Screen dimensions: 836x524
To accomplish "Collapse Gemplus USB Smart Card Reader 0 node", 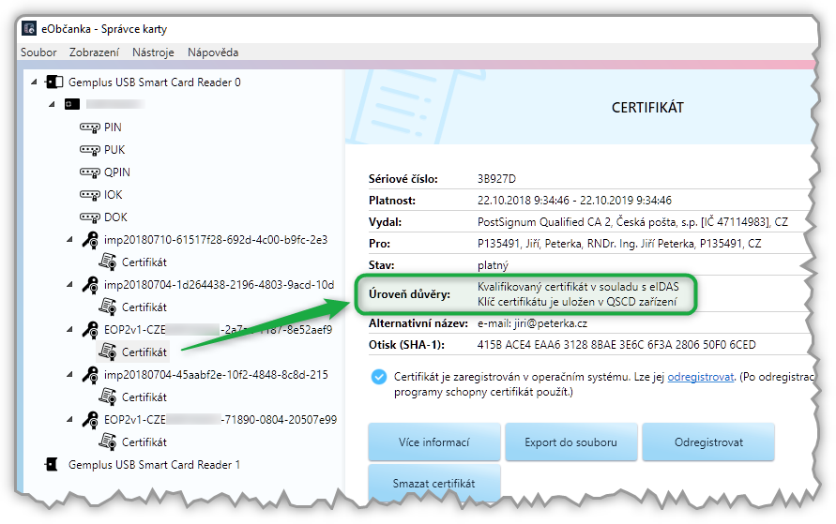I will (34, 82).
